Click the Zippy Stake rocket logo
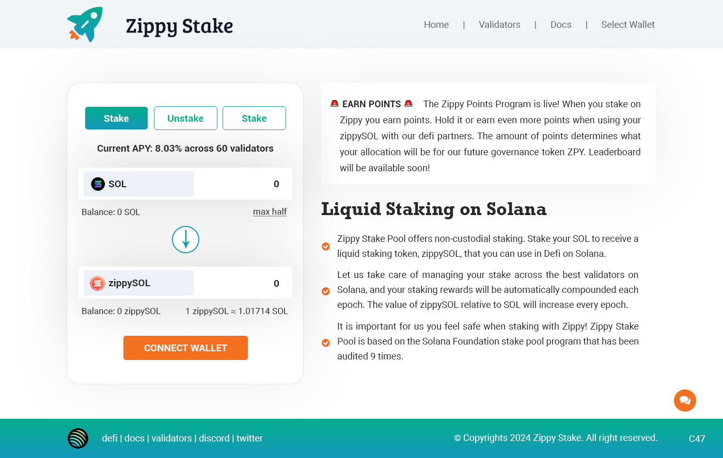The width and height of the screenshot is (723, 458). click(x=85, y=24)
